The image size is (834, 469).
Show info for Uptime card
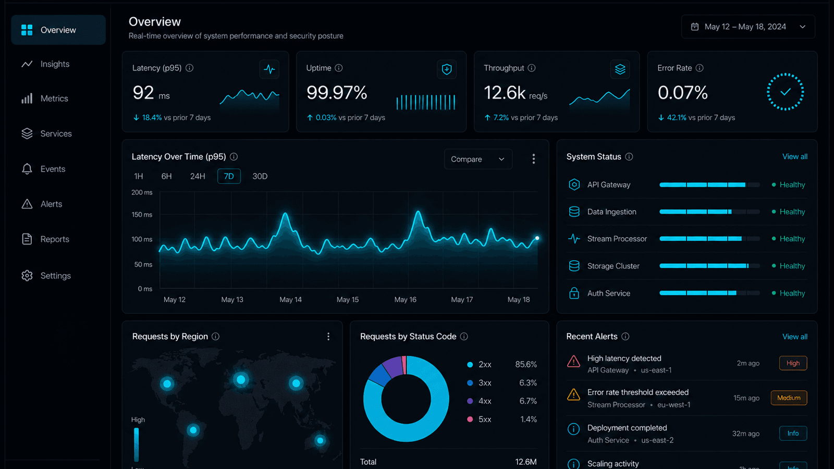339,68
